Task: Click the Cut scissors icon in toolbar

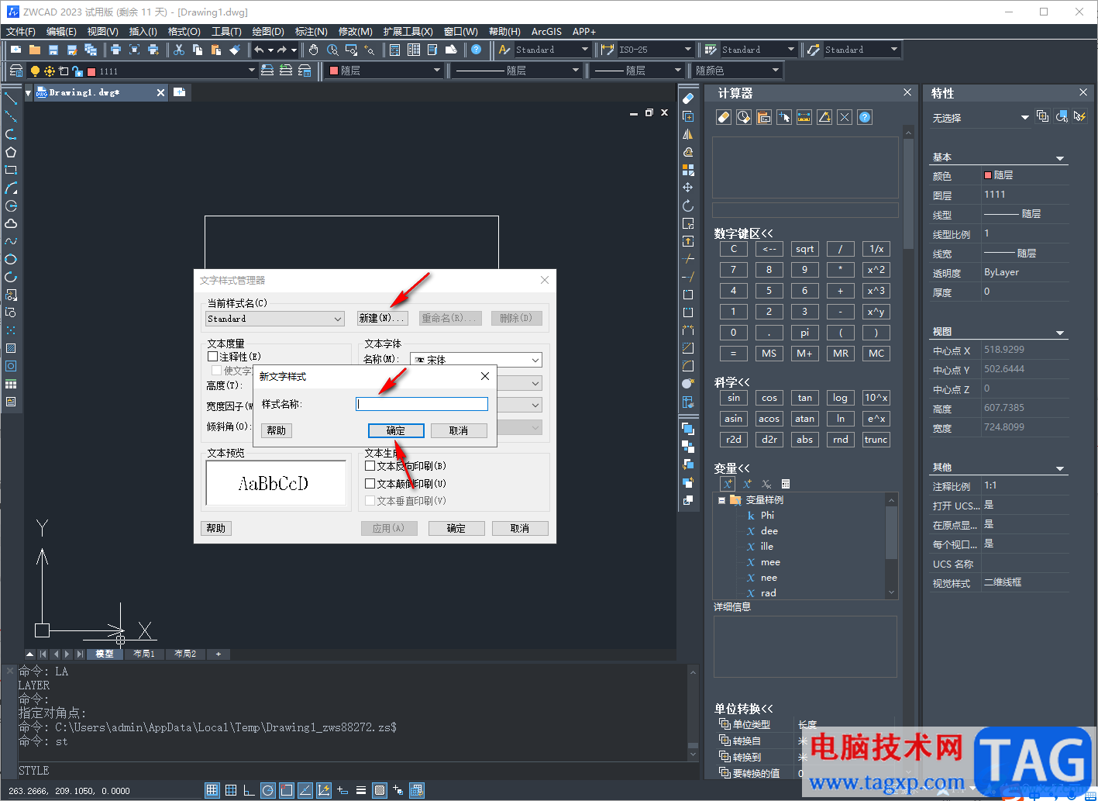Action: point(179,50)
